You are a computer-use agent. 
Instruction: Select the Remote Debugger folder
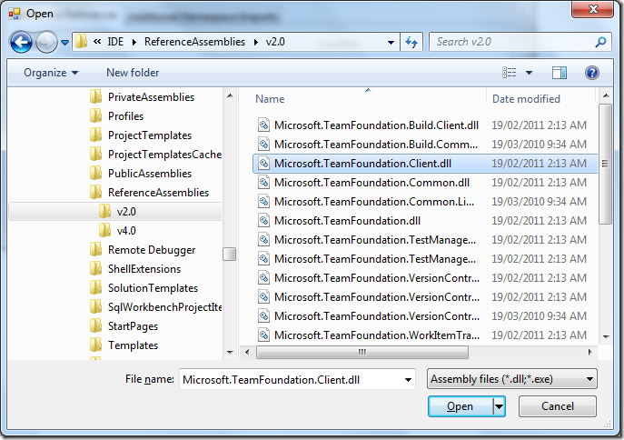click(x=151, y=250)
